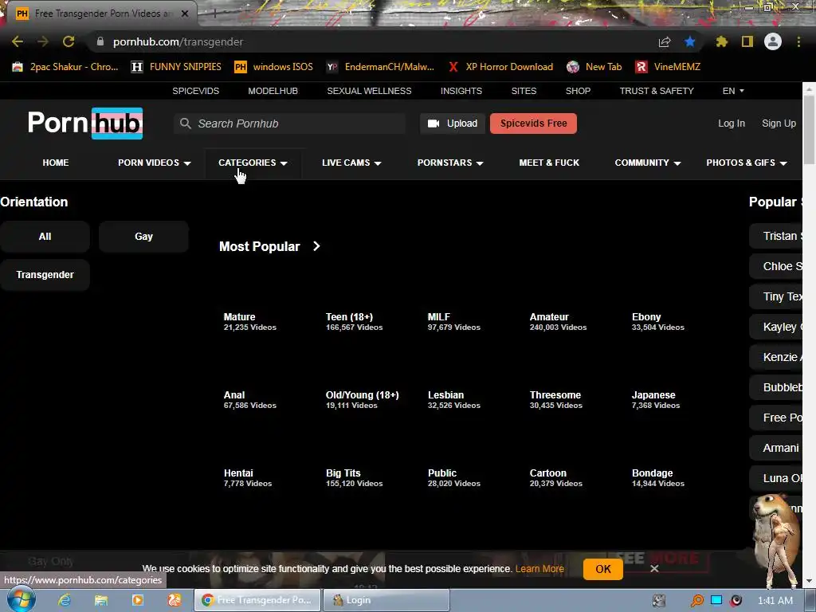Open the Japanese category entry
Screen dimensions: 816x612
[x=657, y=399]
